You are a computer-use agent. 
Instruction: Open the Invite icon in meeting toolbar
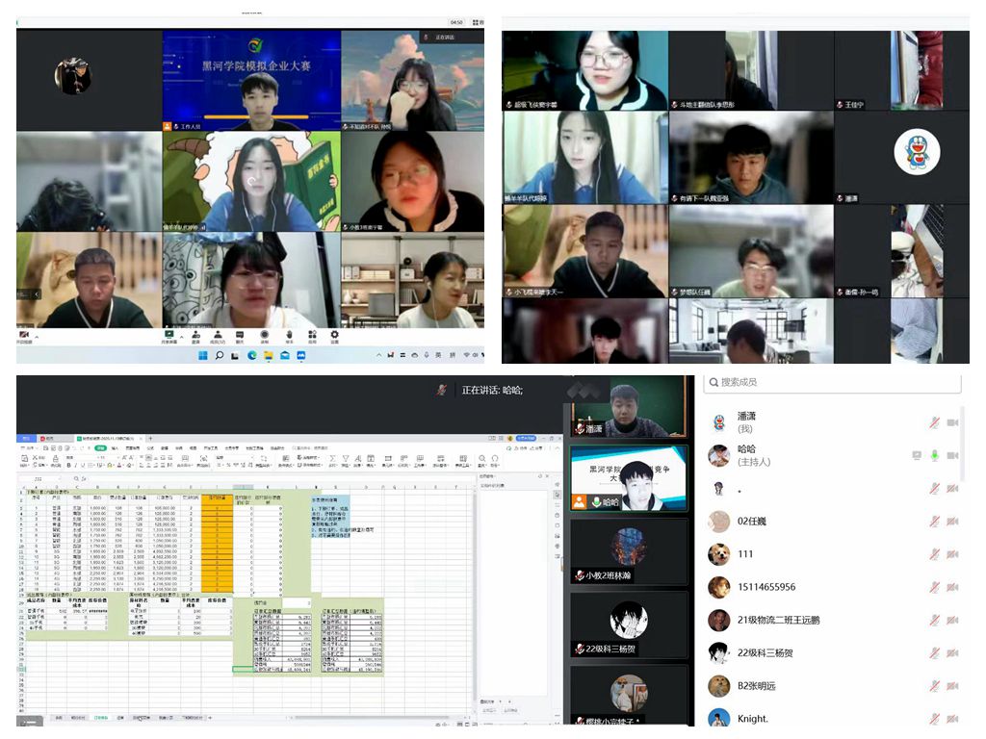(195, 336)
